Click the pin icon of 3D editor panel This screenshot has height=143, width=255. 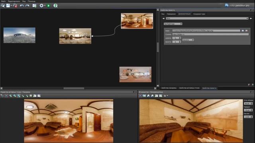pos(251,92)
